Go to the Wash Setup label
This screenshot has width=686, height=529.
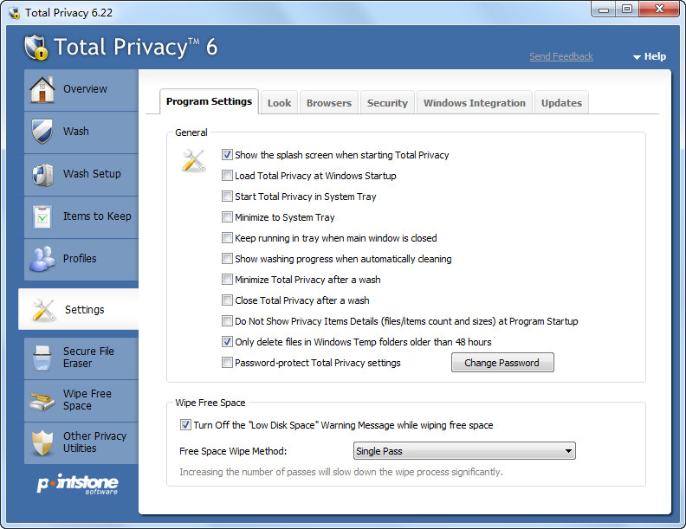coord(92,174)
